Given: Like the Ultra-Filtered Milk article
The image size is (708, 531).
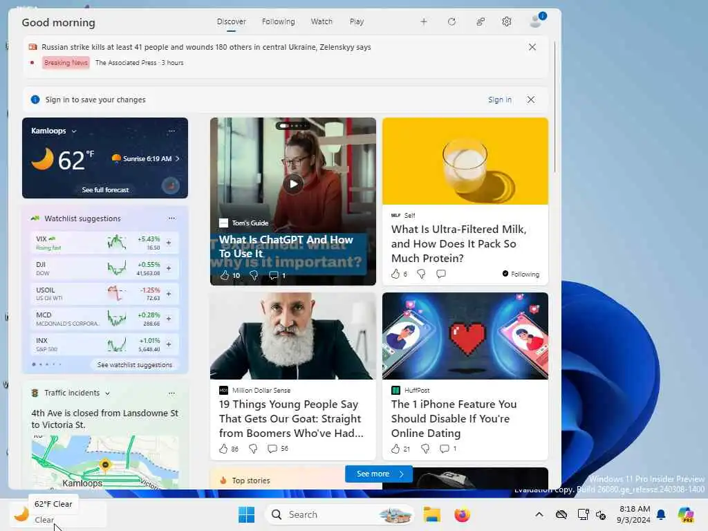Looking at the screenshot, I should tap(395, 274).
